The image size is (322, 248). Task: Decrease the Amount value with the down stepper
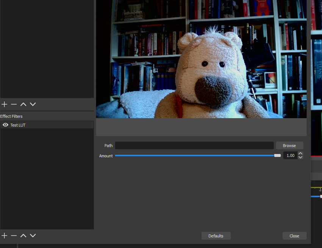pyautogui.click(x=300, y=157)
